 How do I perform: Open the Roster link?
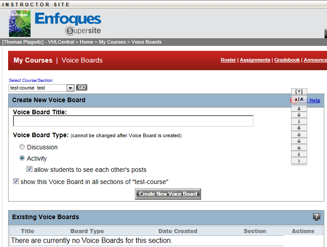pos(228,60)
